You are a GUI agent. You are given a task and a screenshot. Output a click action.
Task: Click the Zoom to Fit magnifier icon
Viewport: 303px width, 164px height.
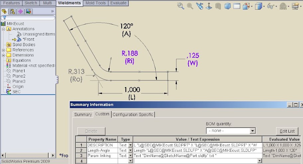(181, 6)
